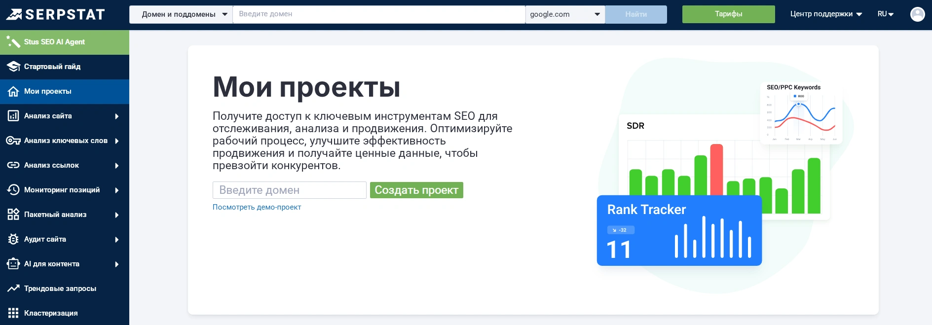Click the SEO/PPC Keywords chart card
Image resolution: width=932 pixels, height=325 pixels.
[x=801, y=113]
